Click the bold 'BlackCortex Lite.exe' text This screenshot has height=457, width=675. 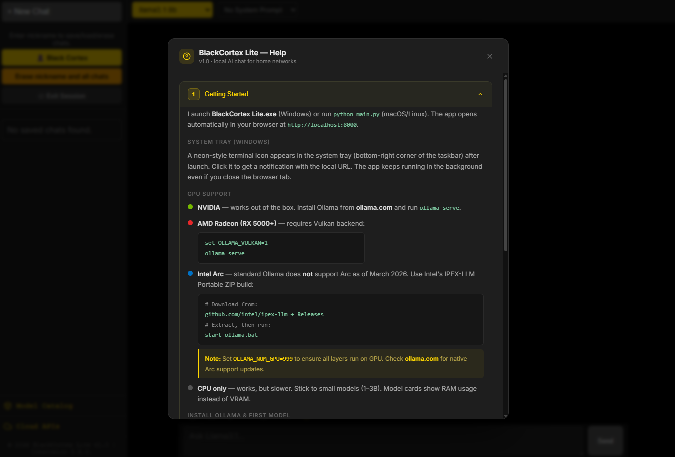click(244, 114)
